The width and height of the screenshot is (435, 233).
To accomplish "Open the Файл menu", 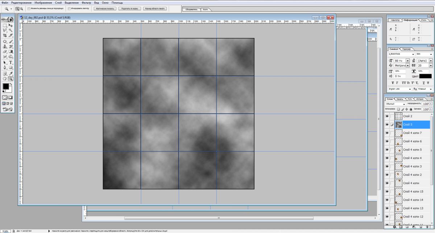I will coord(5,3).
